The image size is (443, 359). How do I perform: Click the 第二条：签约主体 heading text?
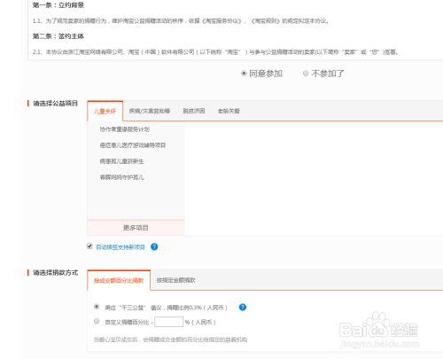[x=58, y=36]
